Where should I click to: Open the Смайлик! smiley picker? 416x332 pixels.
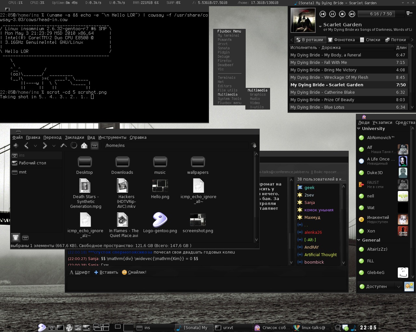pyautogui.click(x=134, y=272)
